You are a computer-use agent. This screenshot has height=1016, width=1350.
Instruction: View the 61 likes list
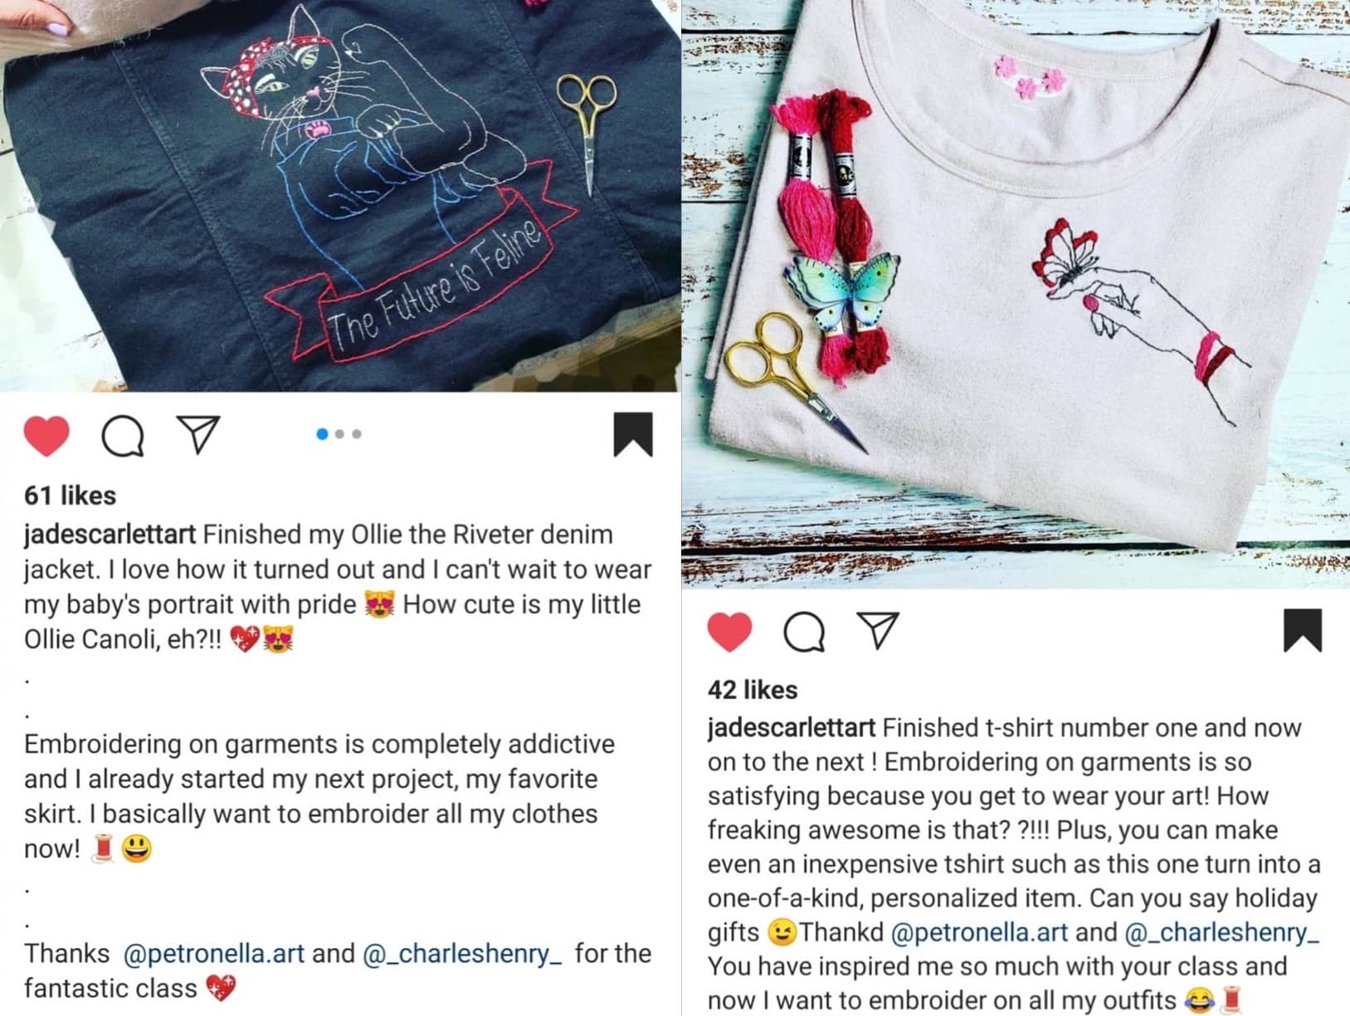pyautogui.click(x=70, y=496)
